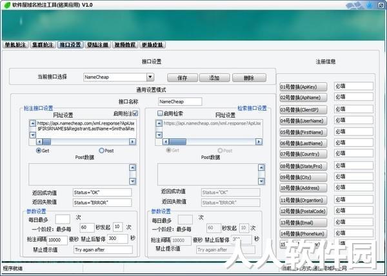This screenshot has width=387, height=276.
Task: Click the 01号替换(ApiKey) button
Action: [x=303, y=87]
